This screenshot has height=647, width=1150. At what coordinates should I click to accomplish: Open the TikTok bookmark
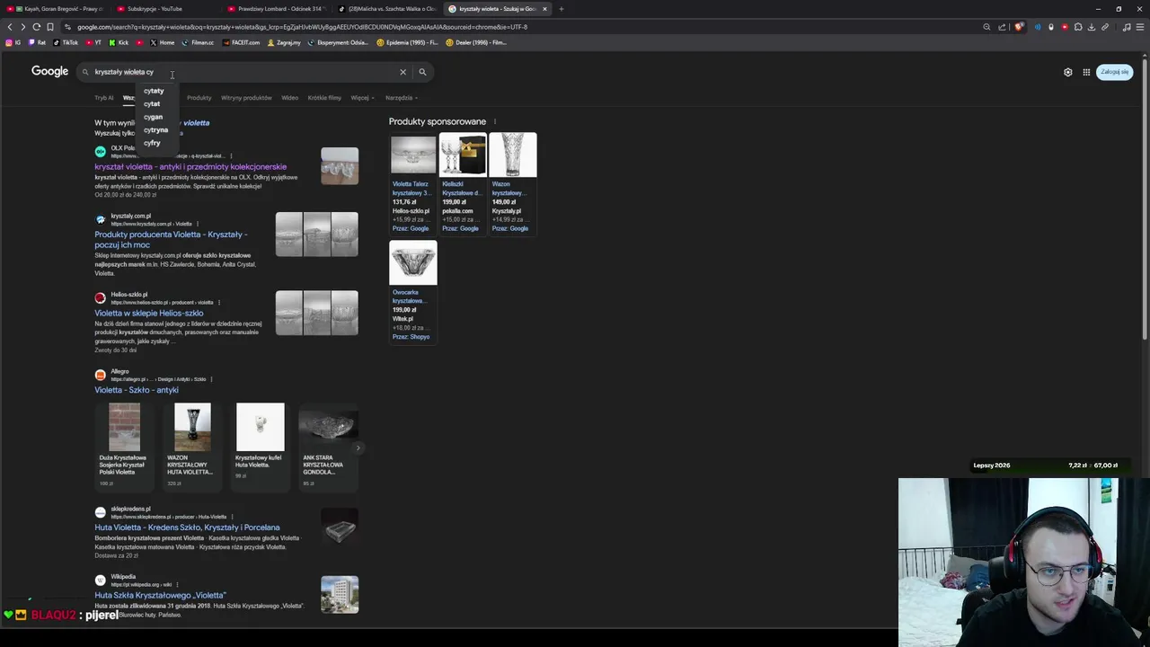click(x=66, y=42)
